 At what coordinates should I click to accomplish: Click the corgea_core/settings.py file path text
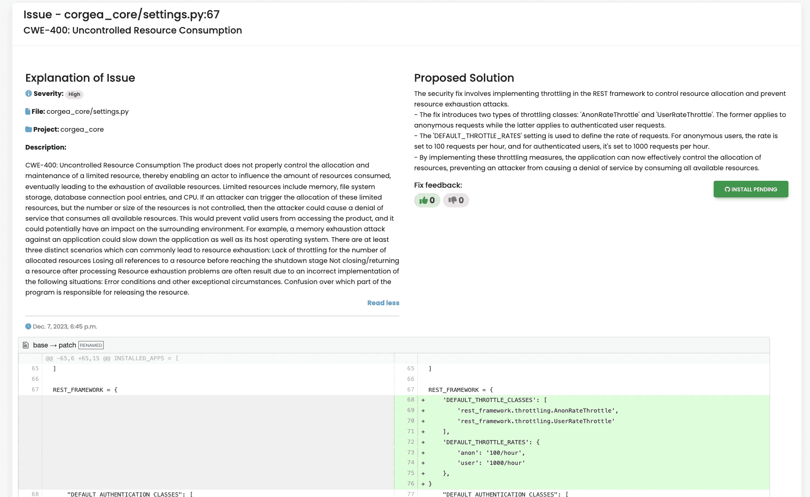tap(88, 112)
